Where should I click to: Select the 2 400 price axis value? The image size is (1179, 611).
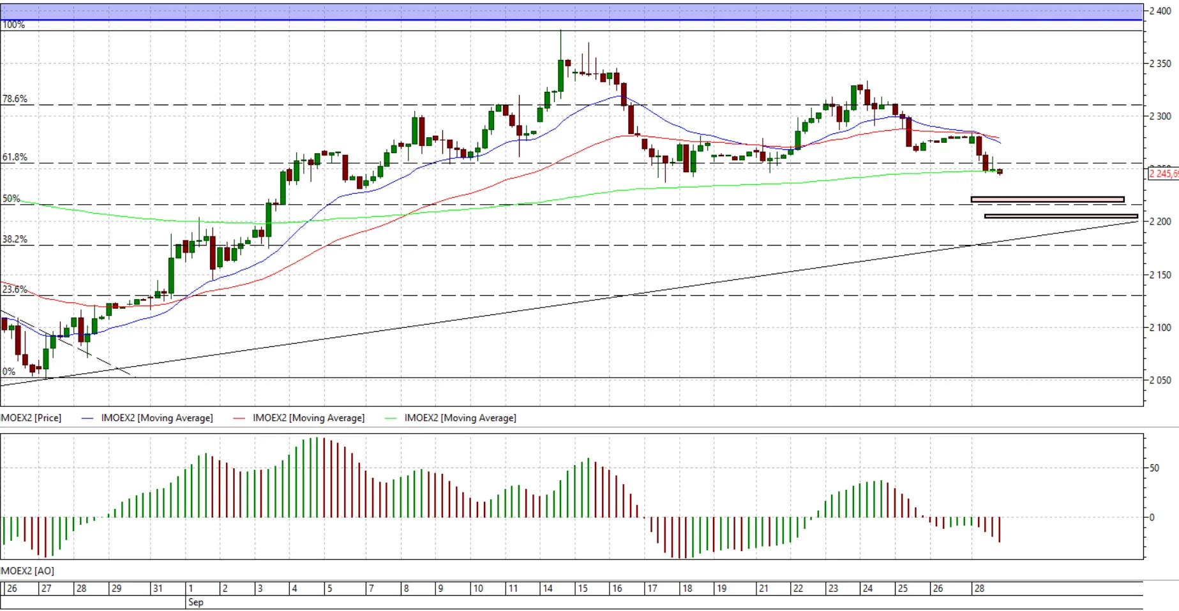click(x=1160, y=11)
